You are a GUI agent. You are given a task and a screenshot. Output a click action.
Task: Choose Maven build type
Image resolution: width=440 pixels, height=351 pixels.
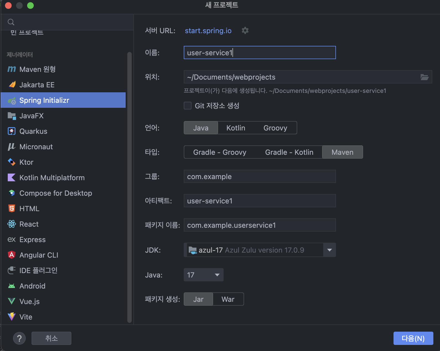click(343, 152)
